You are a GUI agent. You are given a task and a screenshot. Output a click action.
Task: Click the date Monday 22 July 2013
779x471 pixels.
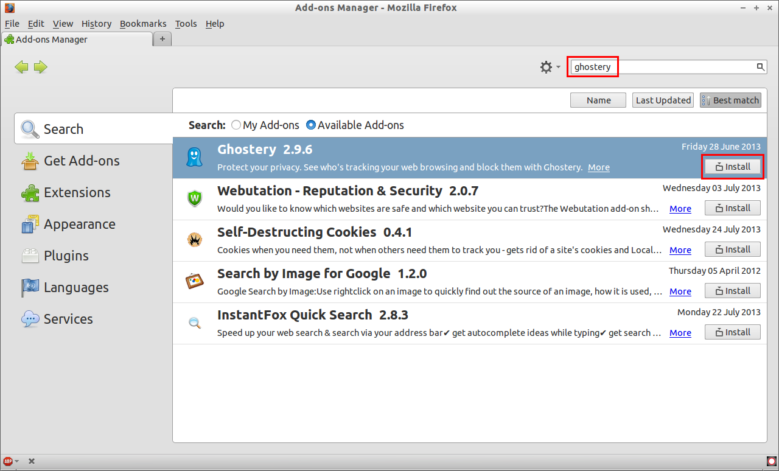coord(719,312)
